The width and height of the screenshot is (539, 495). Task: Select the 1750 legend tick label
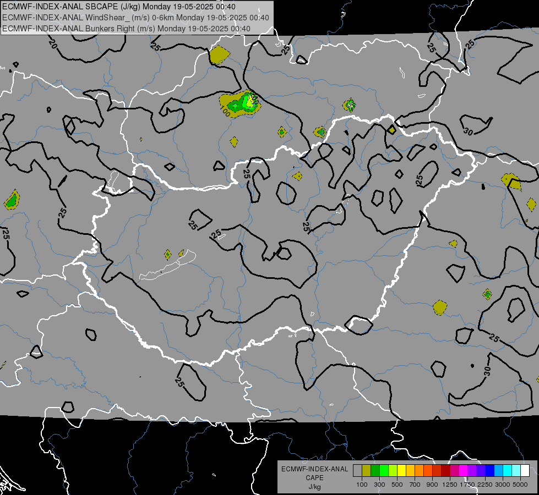467,485
